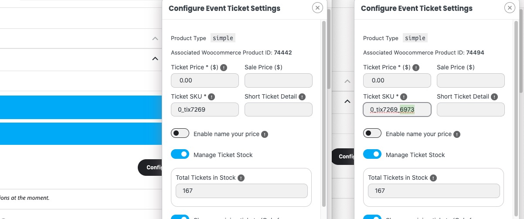Click info icon beside Ticket SKU for product 74494

click(404, 97)
